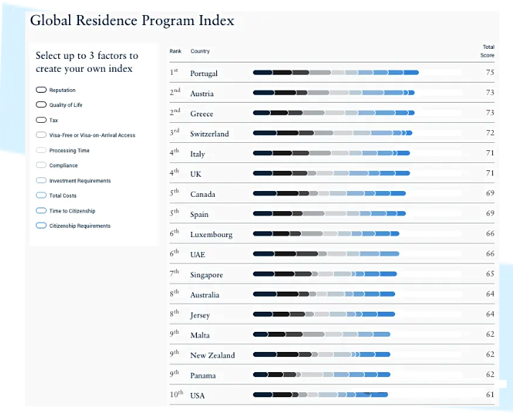The width and height of the screenshot is (513, 413).
Task: Click Switzerland's total score 72
Action: 490,133
